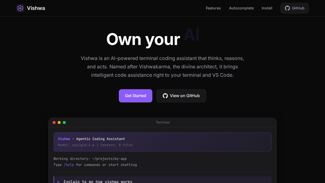This screenshot has width=325, height=183.
Task: Open the Install section from the navbar
Action: [267, 8]
